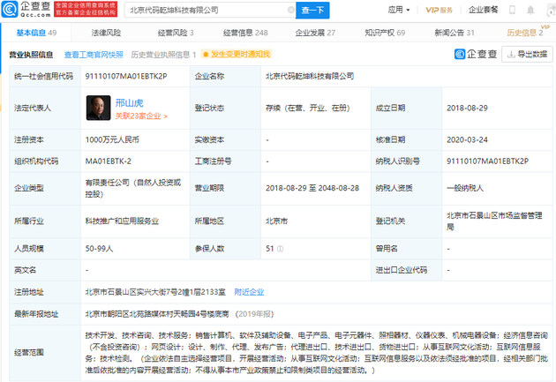556x382 pixels.
Task: Open legal representative 邢山虎 photo
Action: tap(98, 108)
